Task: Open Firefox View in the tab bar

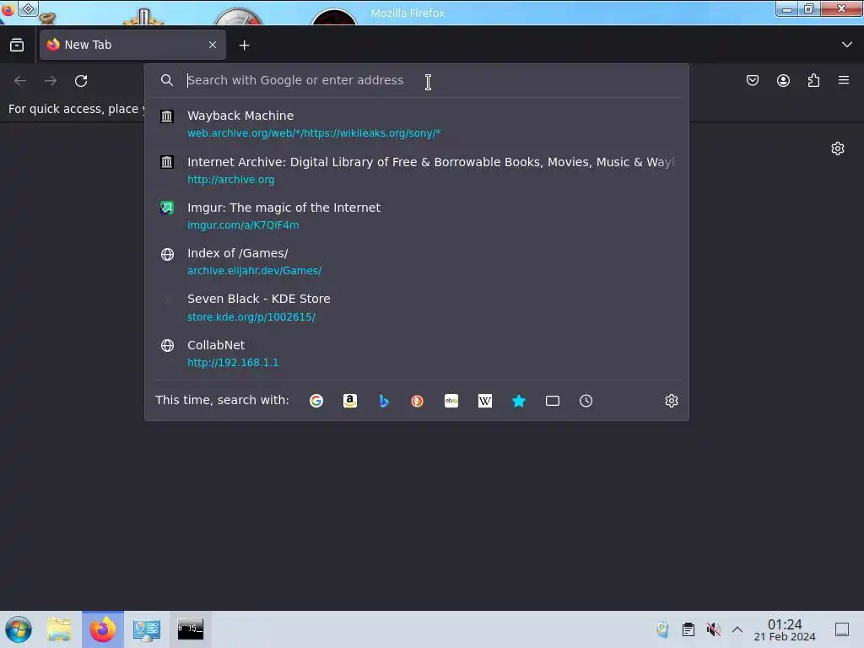Action: pyautogui.click(x=17, y=46)
